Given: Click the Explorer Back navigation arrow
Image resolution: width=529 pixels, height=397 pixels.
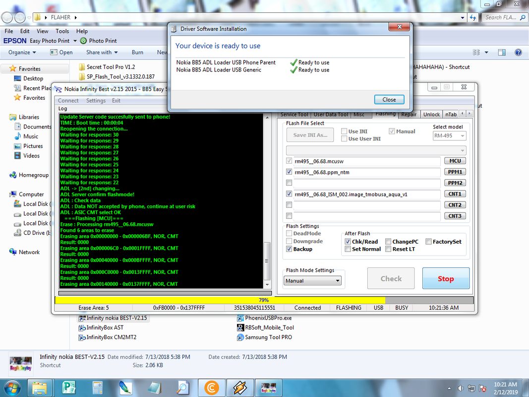Looking at the screenshot, I should (7, 17).
